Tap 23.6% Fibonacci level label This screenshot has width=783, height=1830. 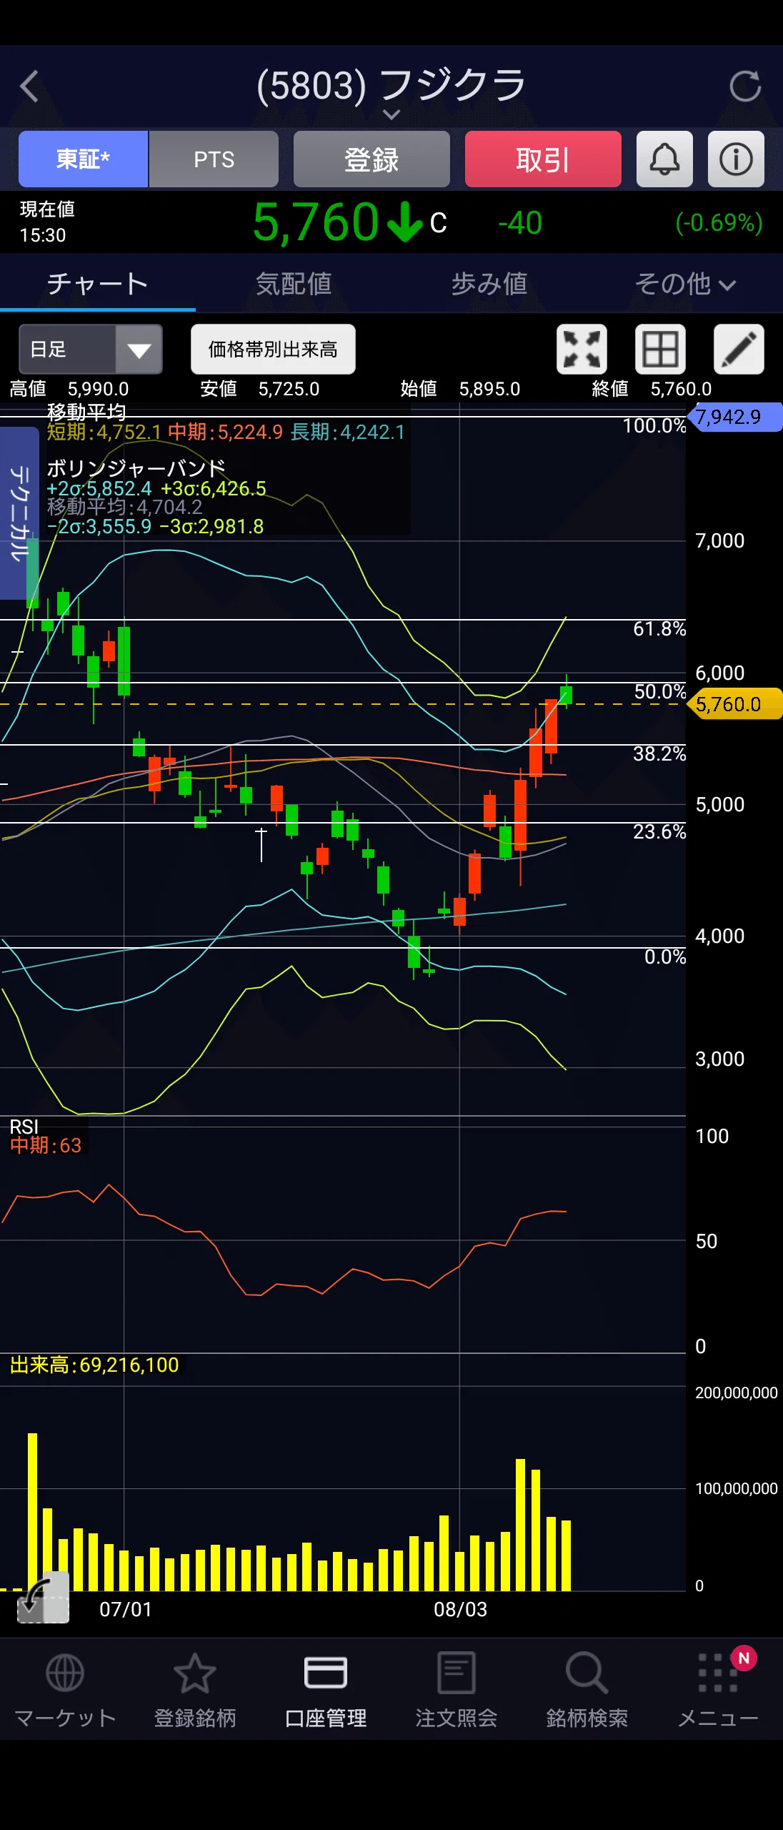tap(659, 831)
